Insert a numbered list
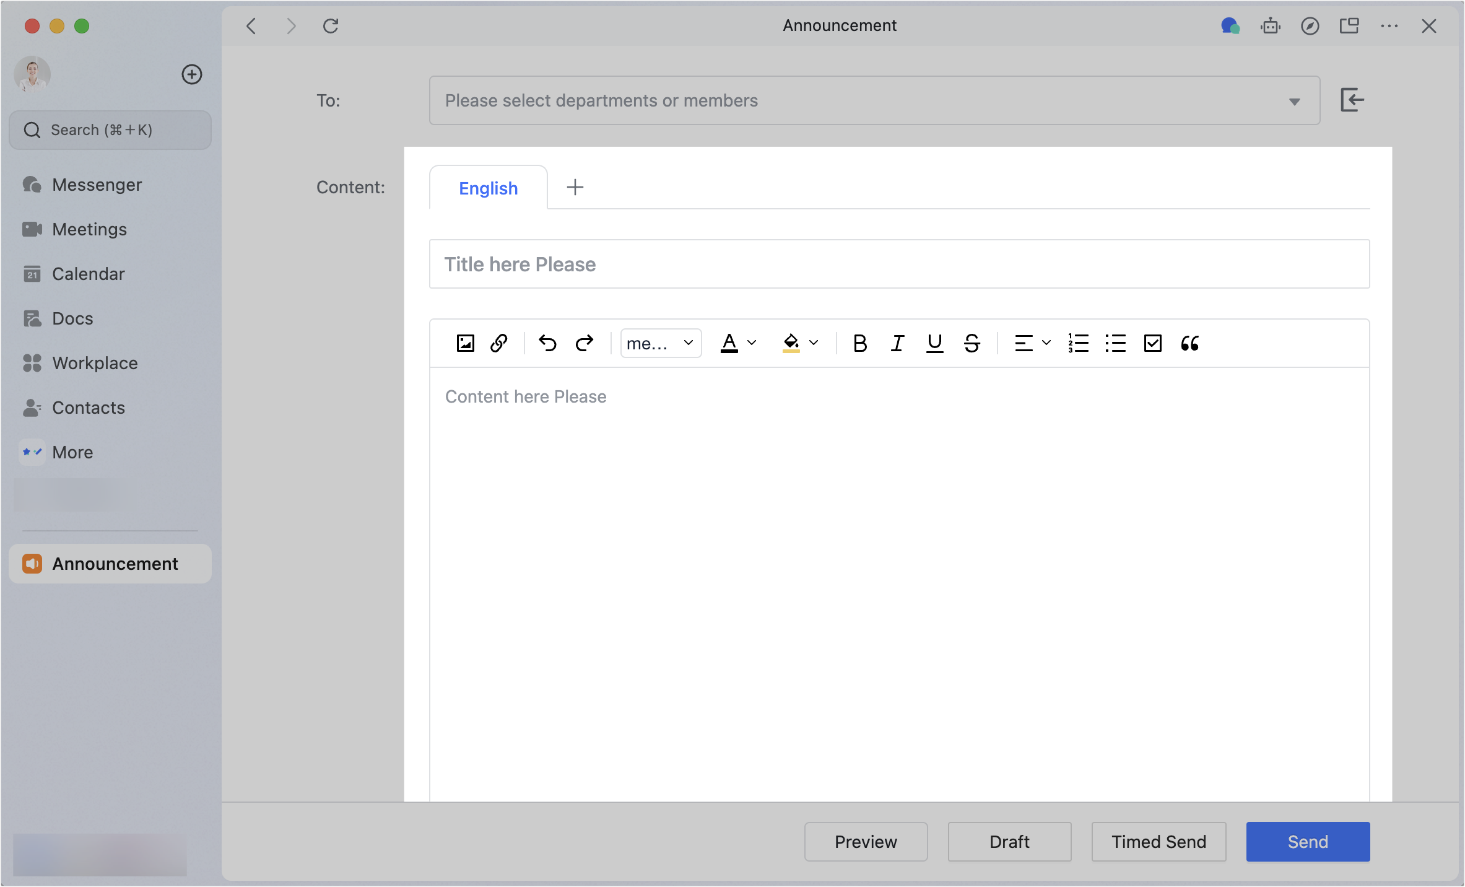The height and width of the screenshot is (887, 1465). (x=1078, y=343)
